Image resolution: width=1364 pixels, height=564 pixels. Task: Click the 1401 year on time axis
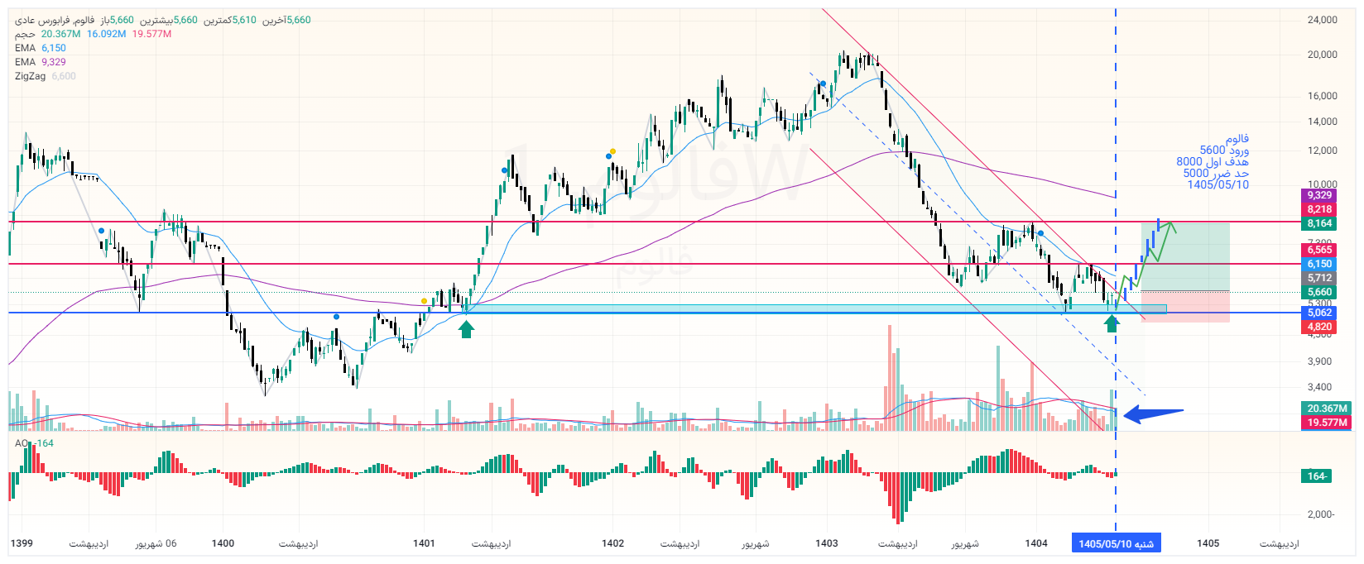click(424, 543)
